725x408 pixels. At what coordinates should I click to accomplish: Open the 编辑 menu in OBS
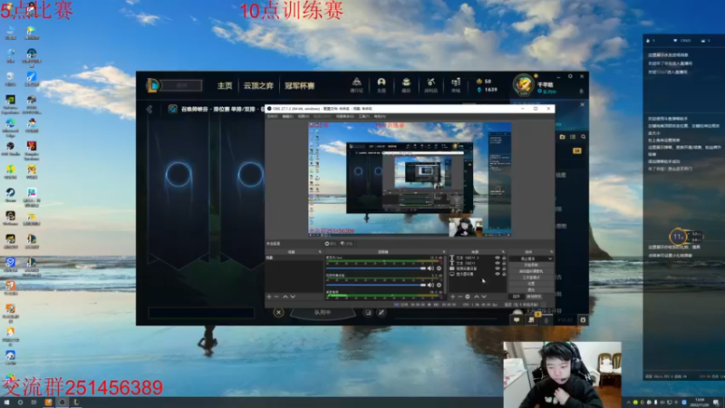287,117
